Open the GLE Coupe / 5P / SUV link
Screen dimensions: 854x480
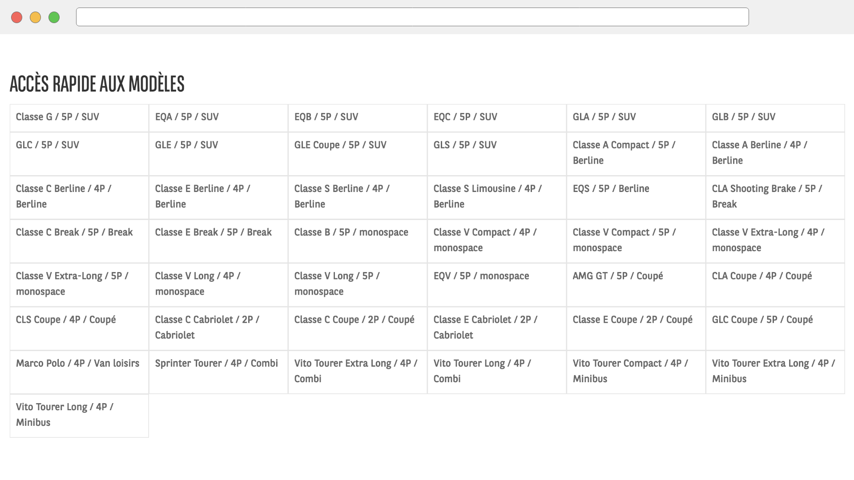[340, 145]
